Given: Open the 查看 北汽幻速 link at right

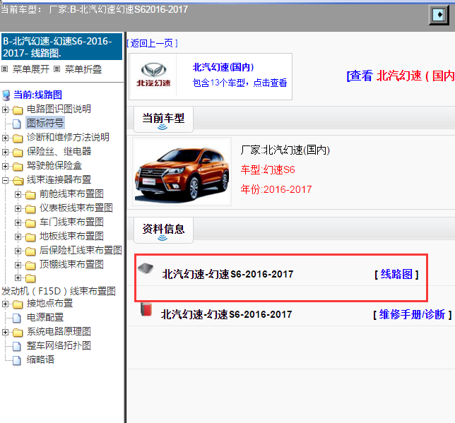Looking at the screenshot, I should pos(401,76).
